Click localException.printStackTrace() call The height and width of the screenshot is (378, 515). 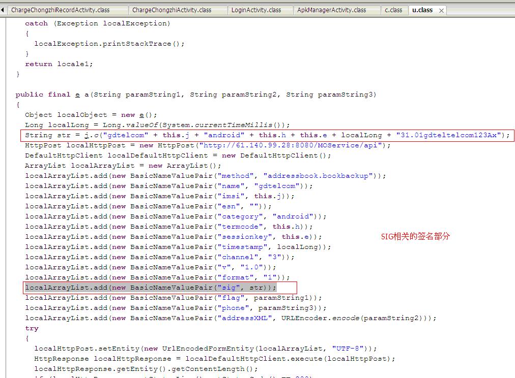pyautogui.click(x=109, y=44)
